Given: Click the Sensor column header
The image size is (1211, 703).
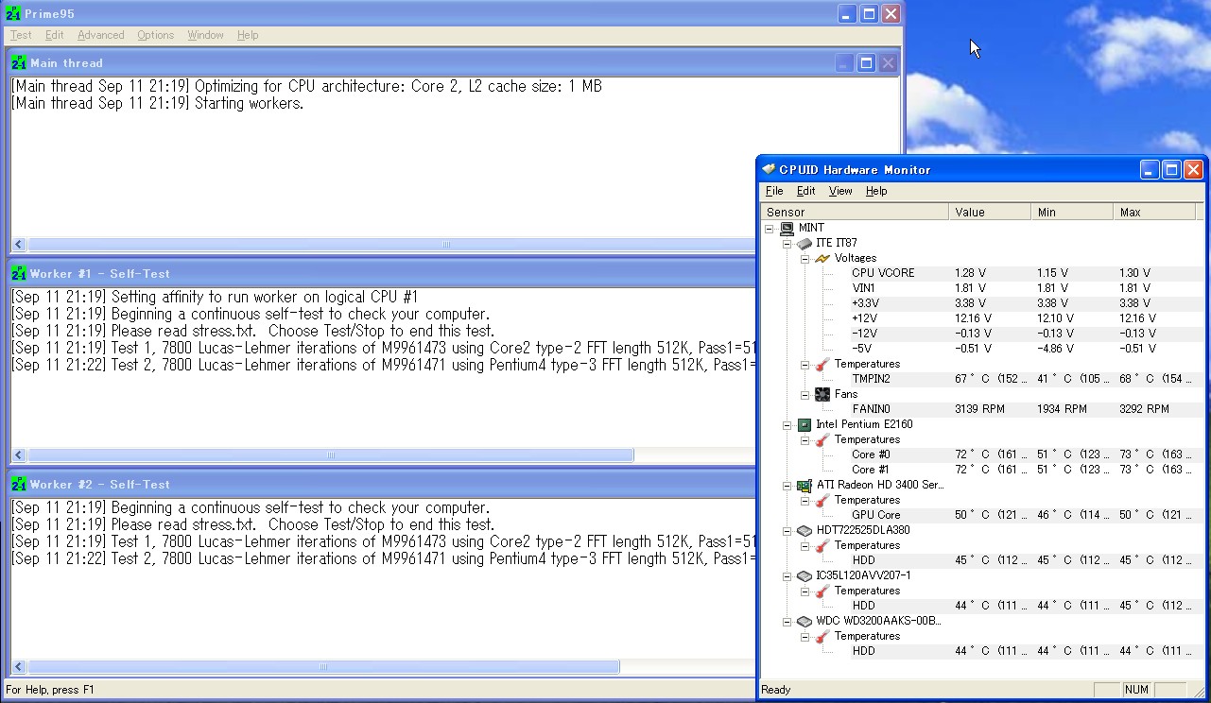Looking at the screenshot, I should 855,212.
